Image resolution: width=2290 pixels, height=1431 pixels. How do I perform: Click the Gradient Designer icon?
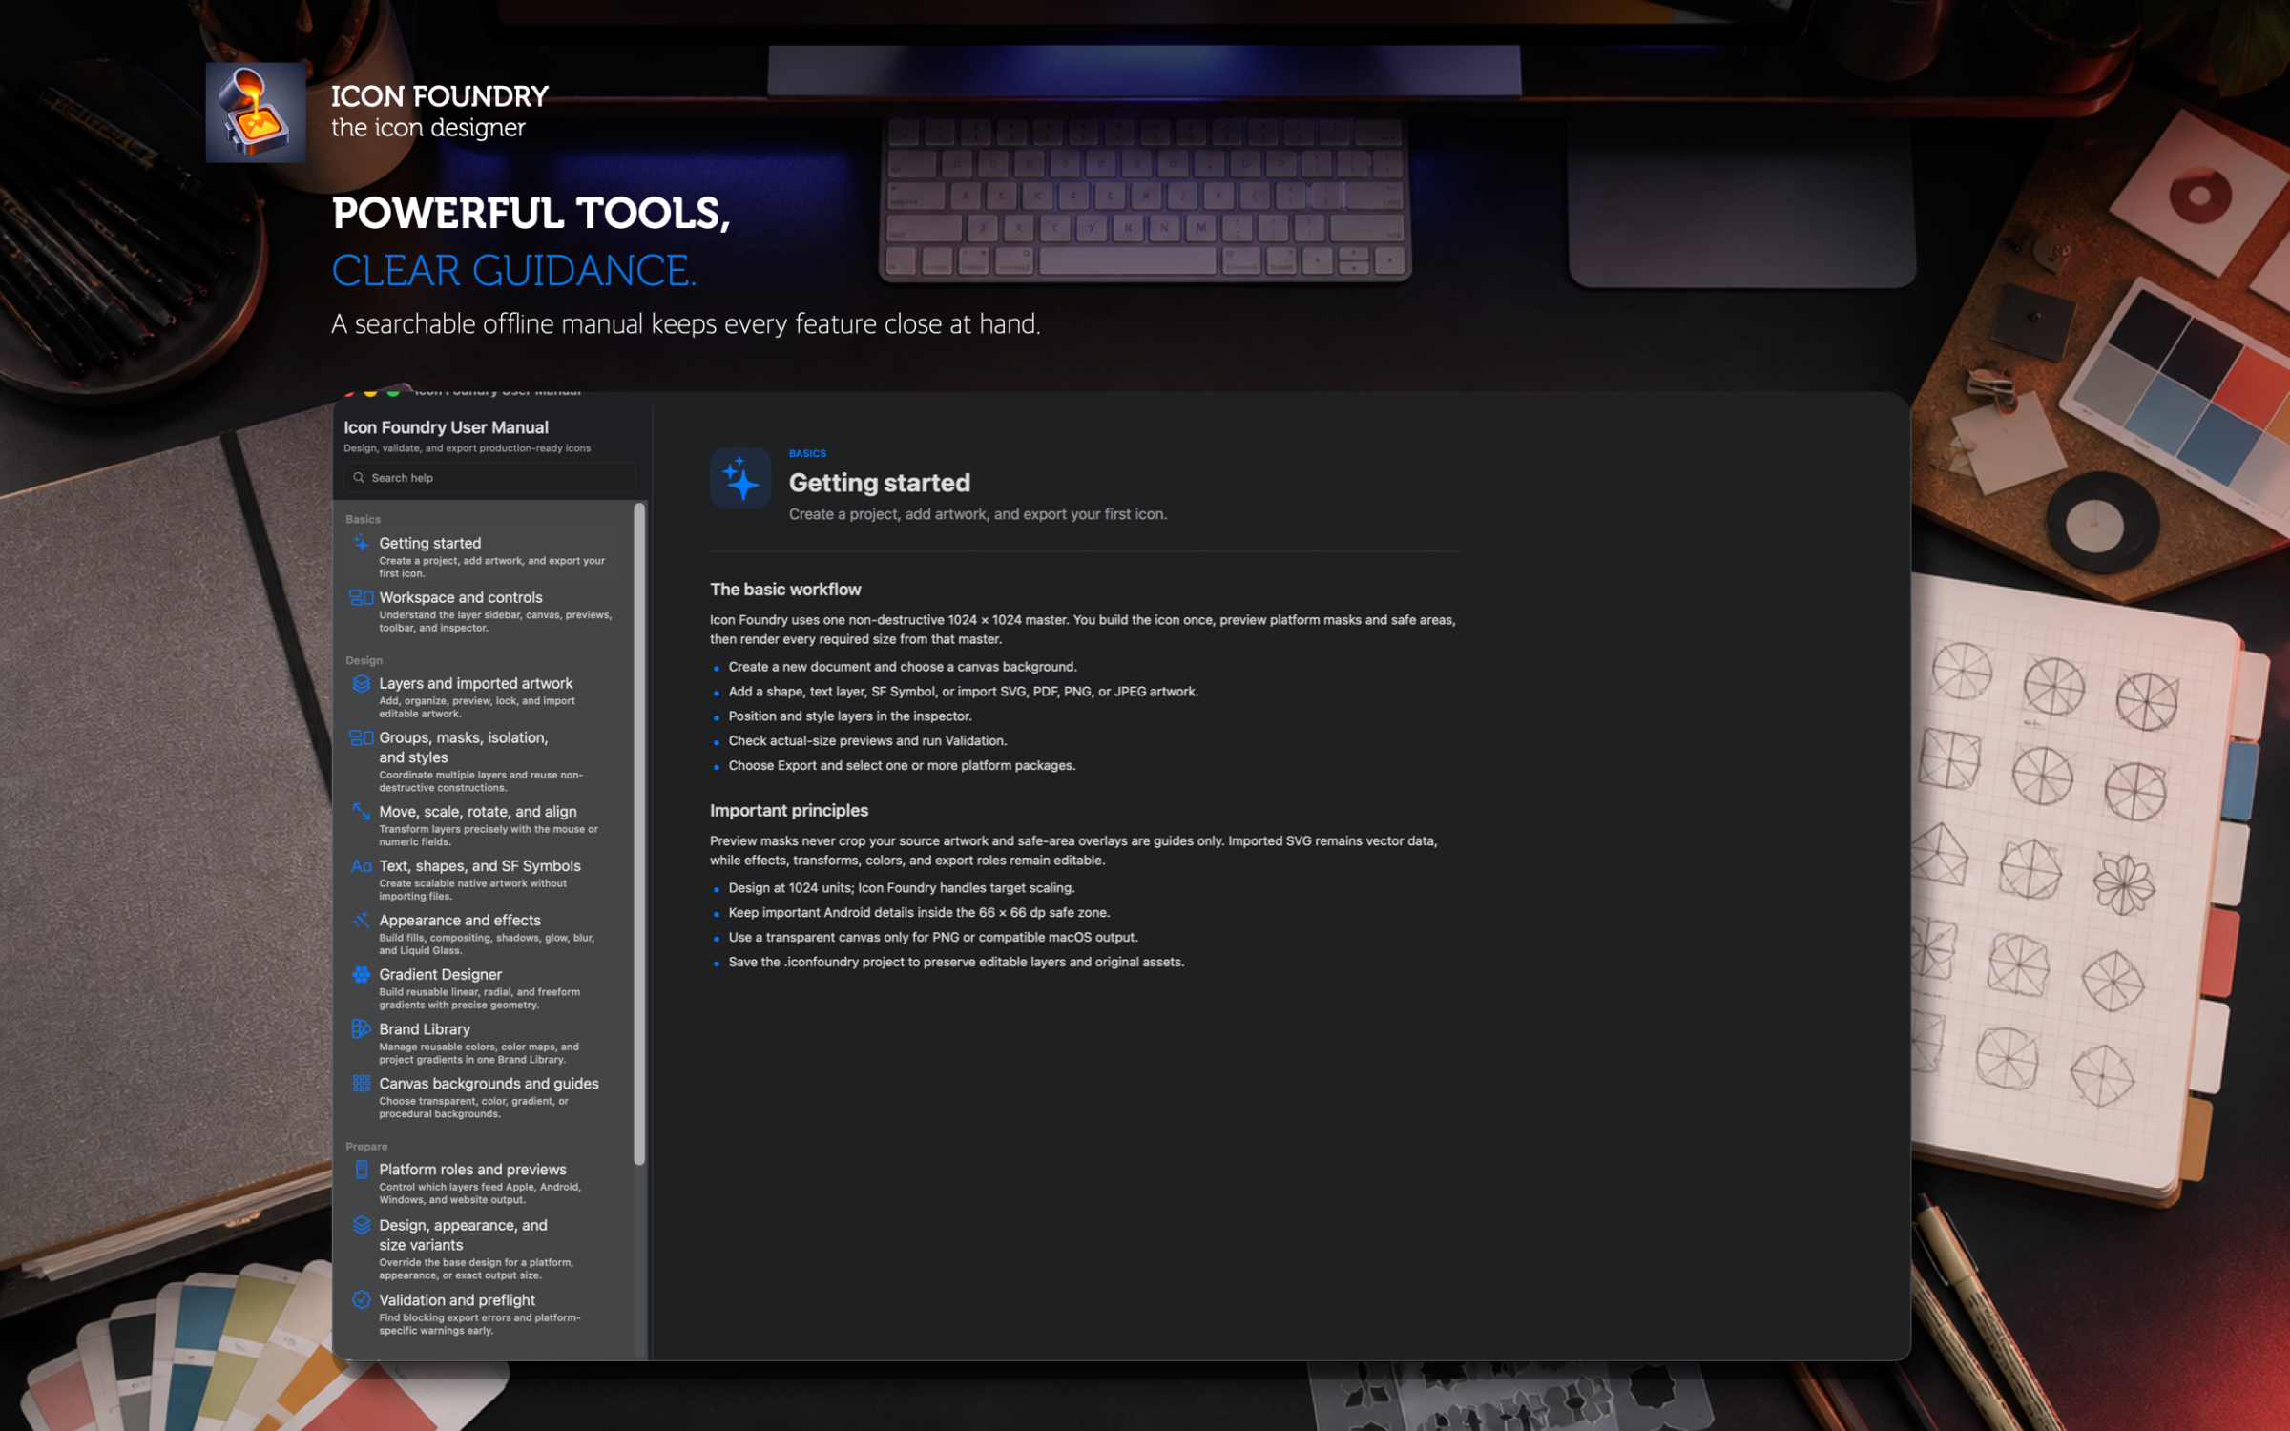(x=361, y=975)
